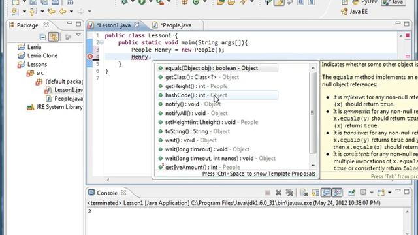Clear Console icon
The width and height of the screenshot is (418, 235).
[304, 193]
